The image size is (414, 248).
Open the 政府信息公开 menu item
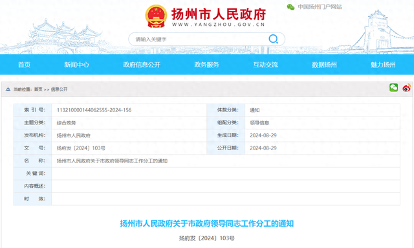(142, 65)
